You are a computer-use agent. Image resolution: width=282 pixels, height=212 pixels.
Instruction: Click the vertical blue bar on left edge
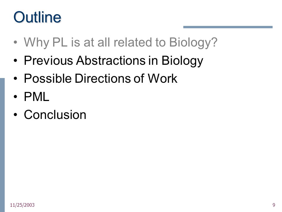coord(2,145)
